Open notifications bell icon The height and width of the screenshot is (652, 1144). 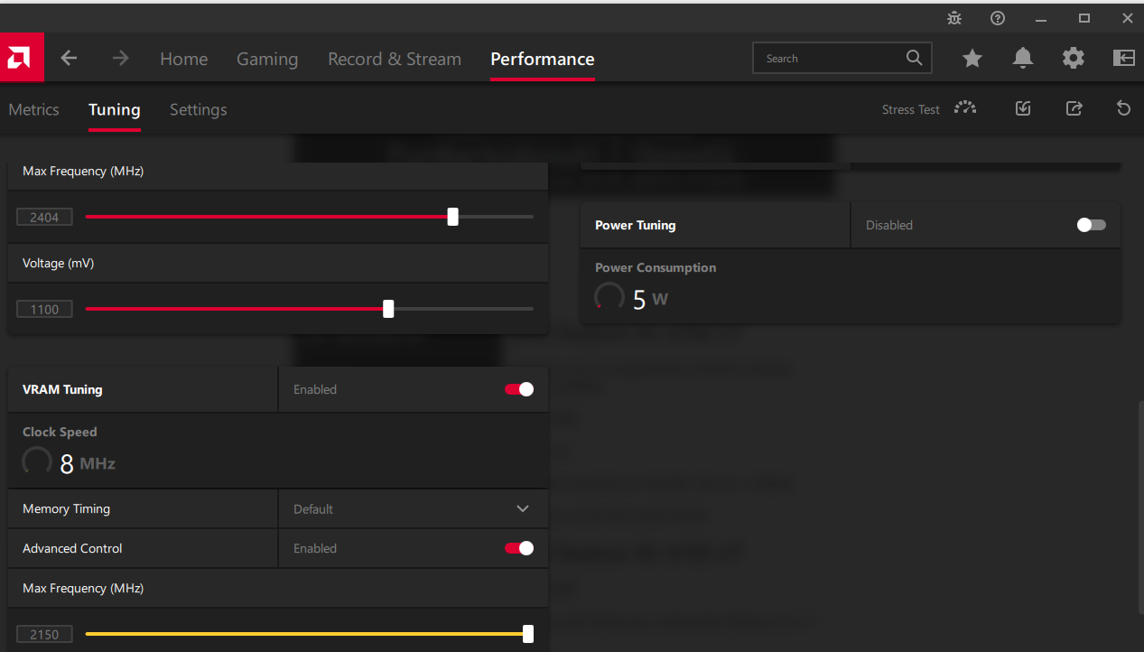point(1023,59)
